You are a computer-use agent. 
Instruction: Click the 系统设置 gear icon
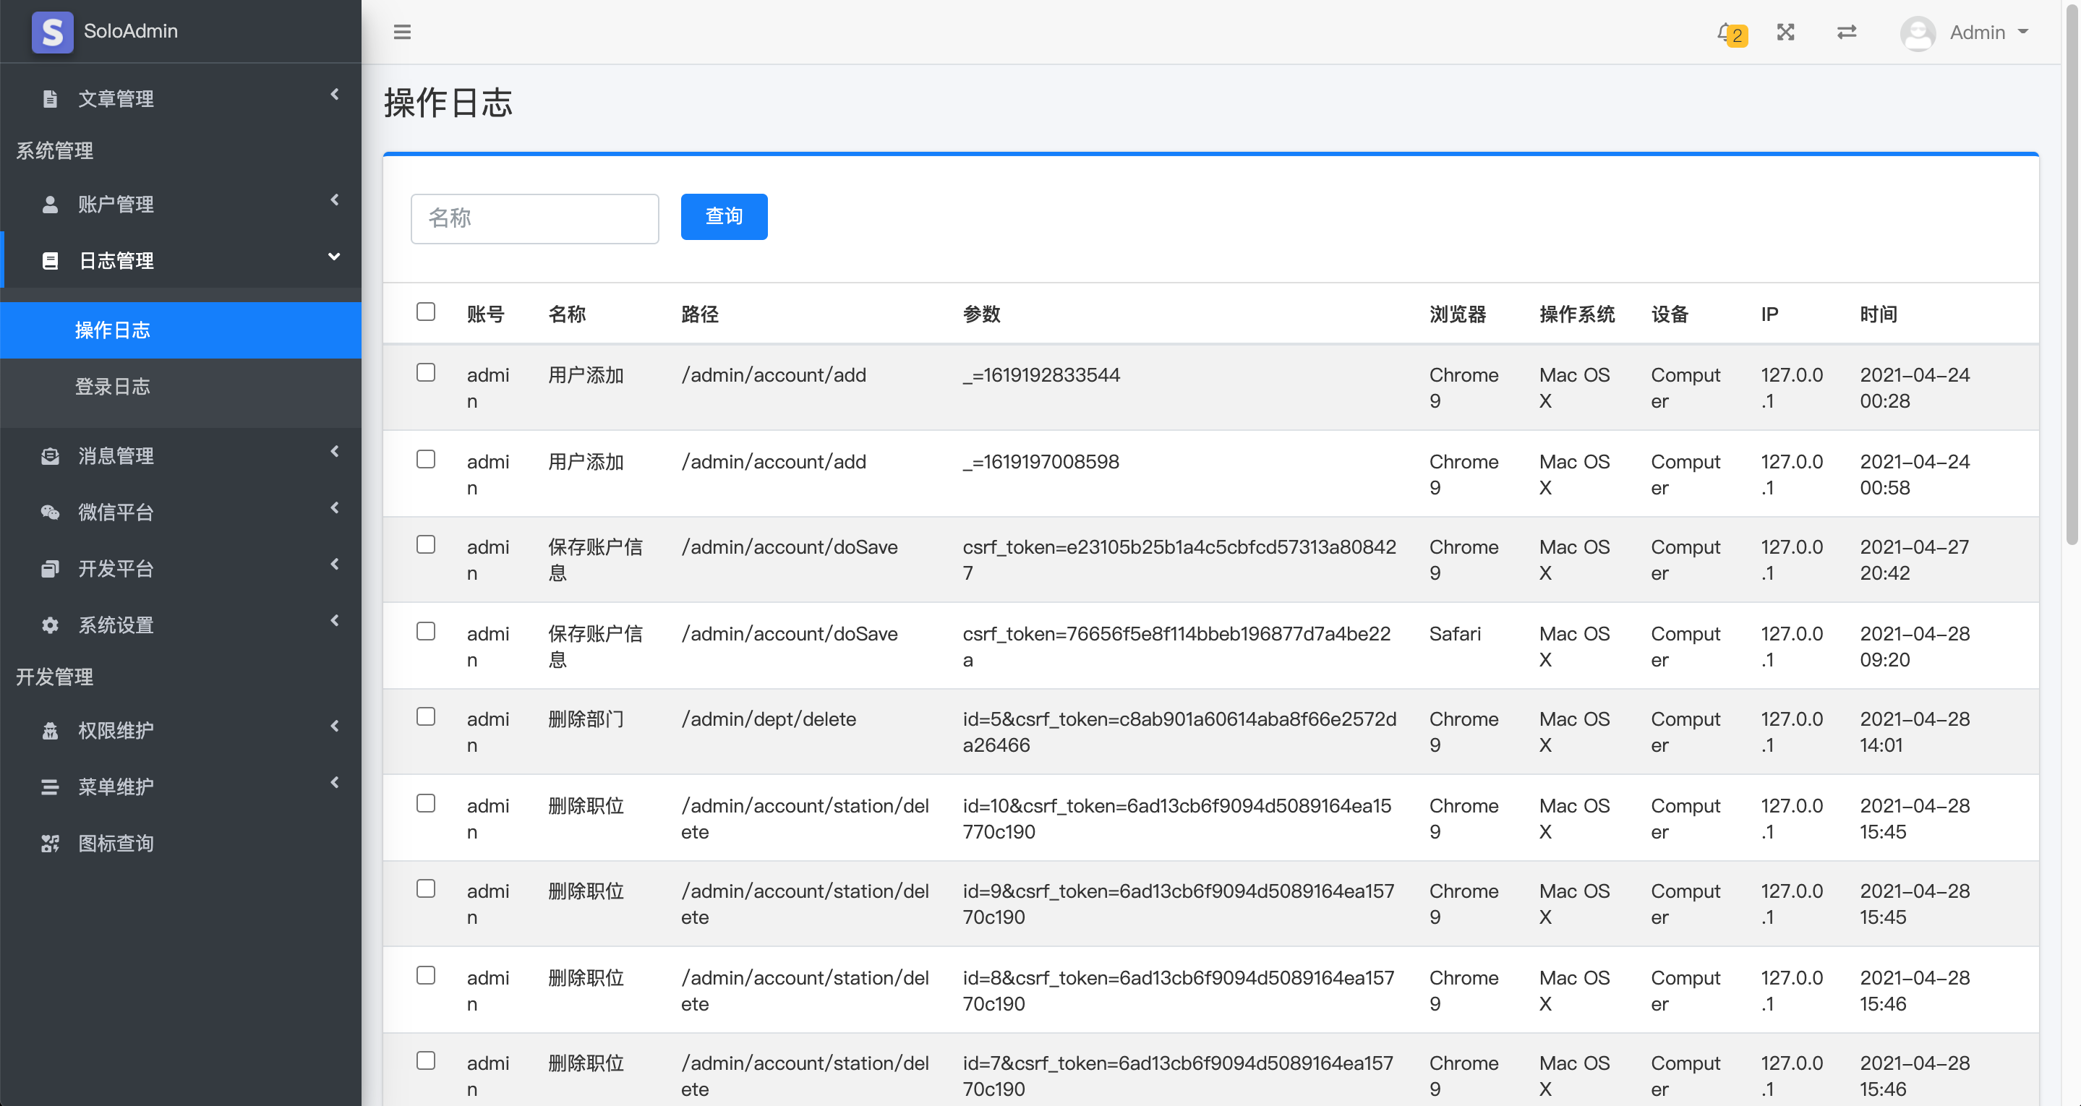(50, 625)
